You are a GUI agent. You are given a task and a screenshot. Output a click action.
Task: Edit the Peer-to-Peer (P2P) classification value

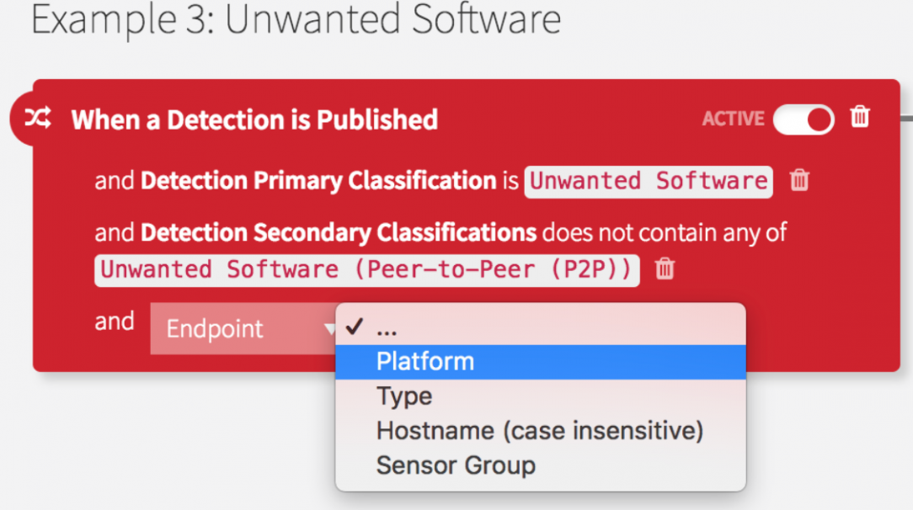tap(366, 269)
